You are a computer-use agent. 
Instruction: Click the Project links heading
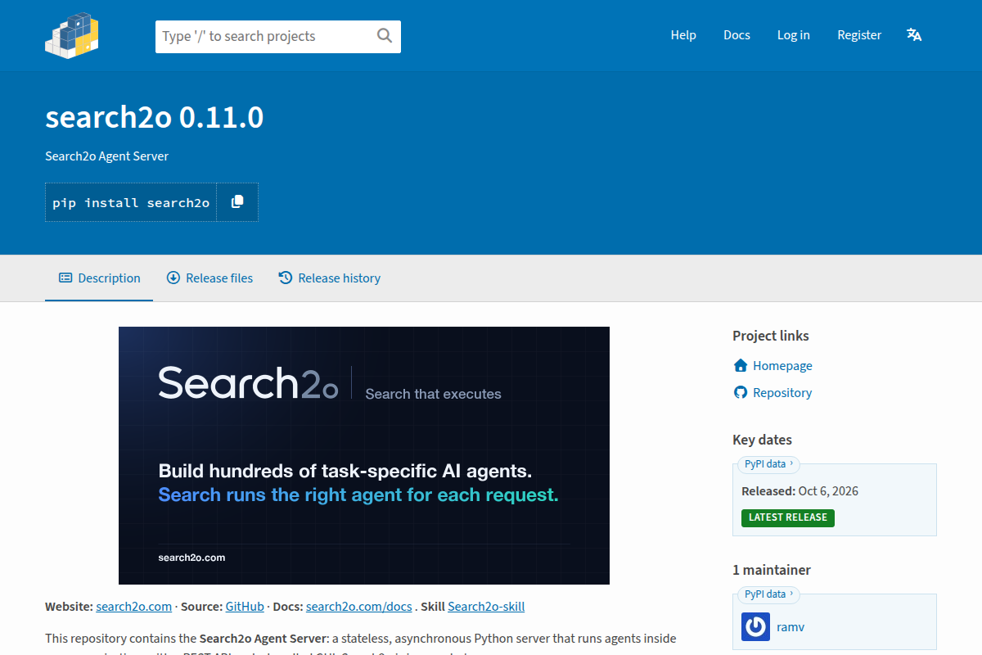tap(771, 336)
